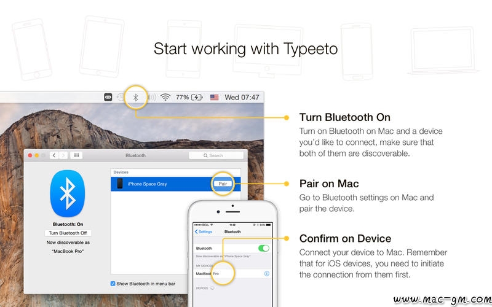
Task: Close the Bluetooth preferences window
Action: pyautogui.click(x=30, y=155)
